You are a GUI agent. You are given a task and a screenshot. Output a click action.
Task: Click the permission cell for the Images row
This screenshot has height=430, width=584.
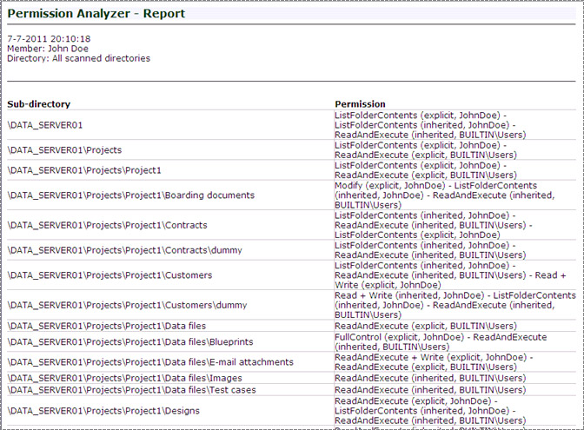coord(455,378)
